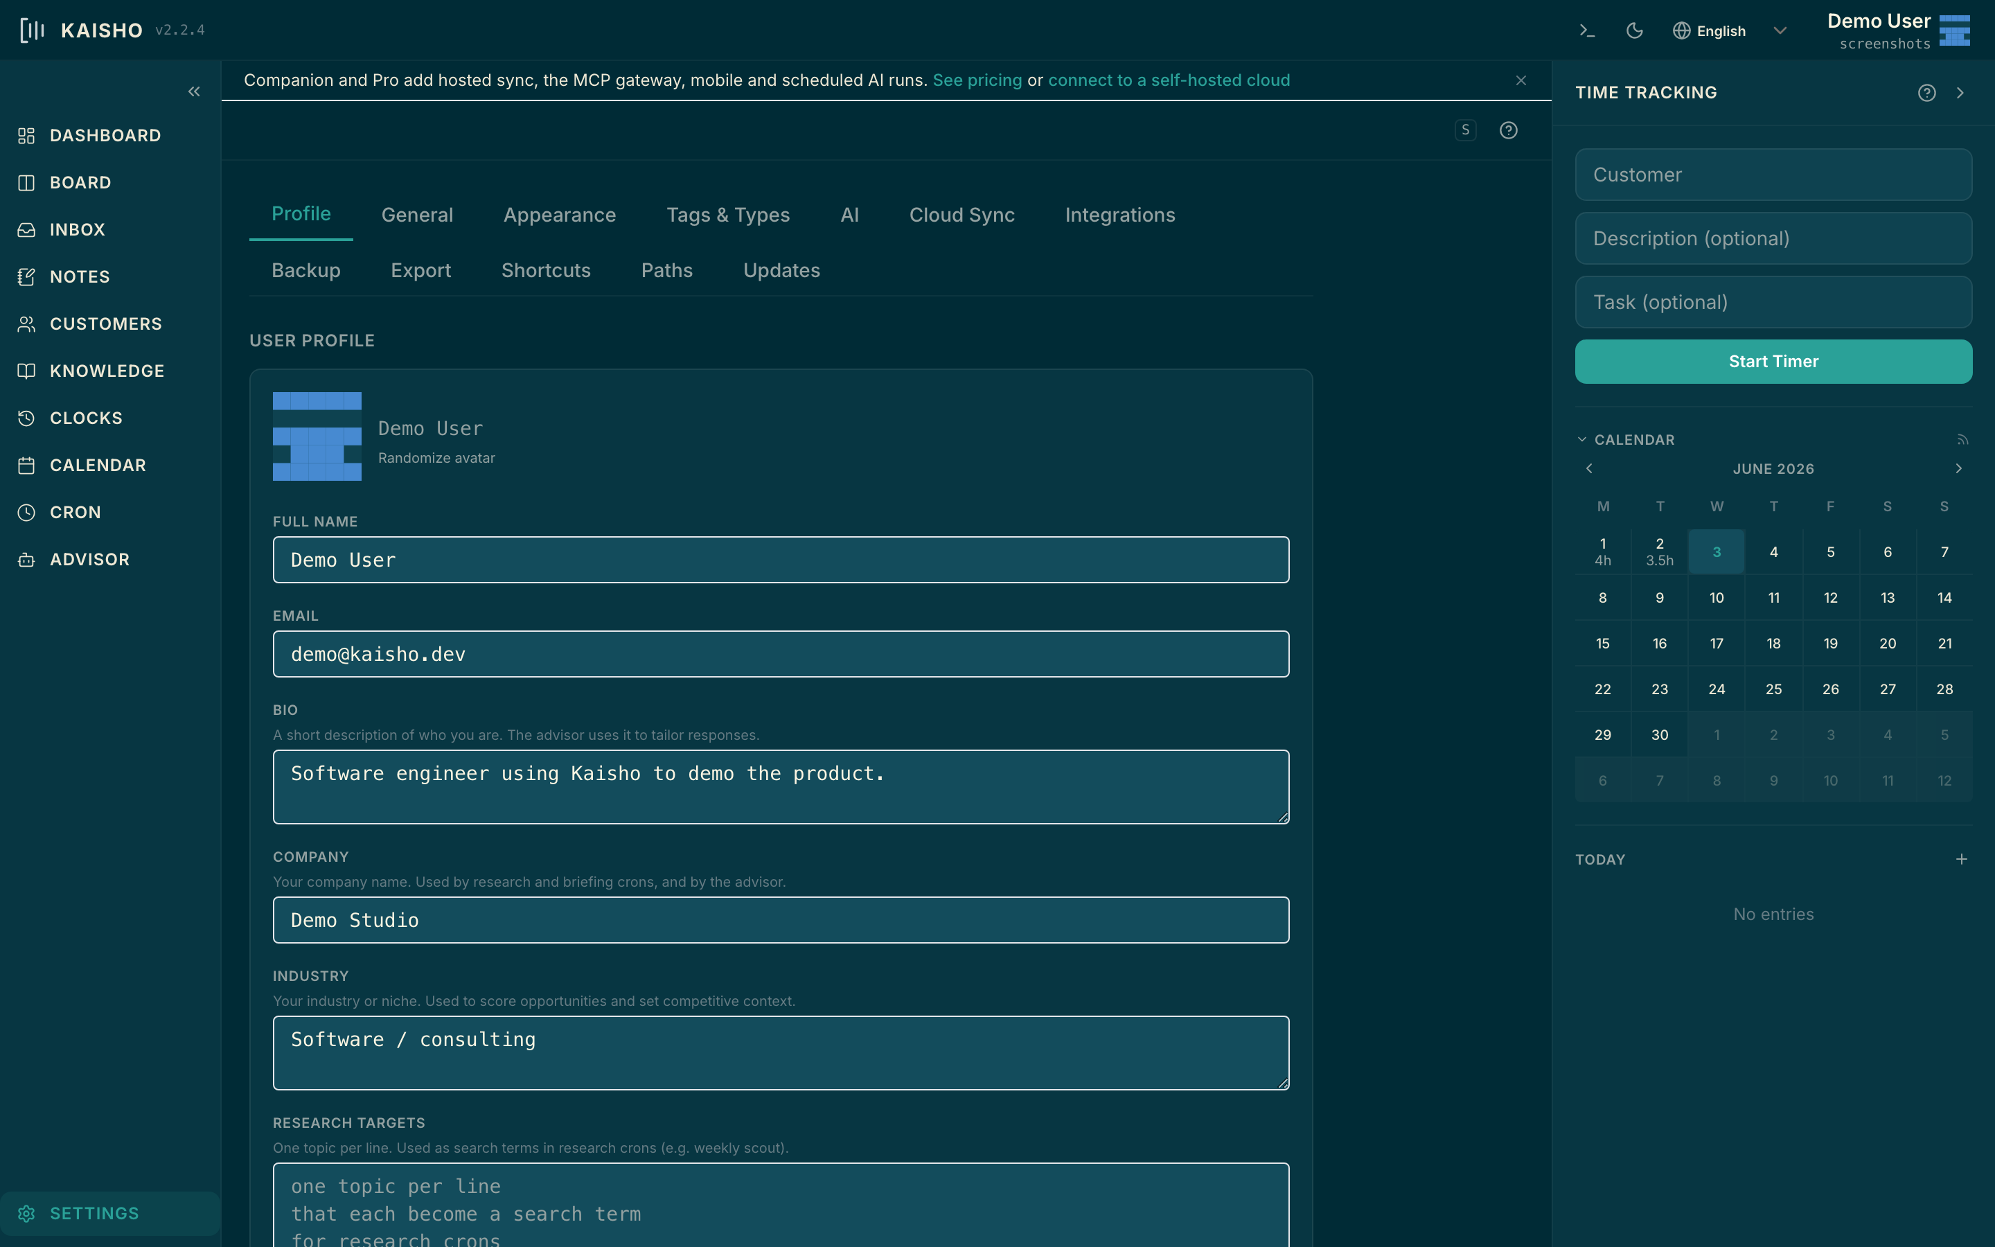
Task: Focus the Customer field in Time Tracking
Action: (1773, 175)
